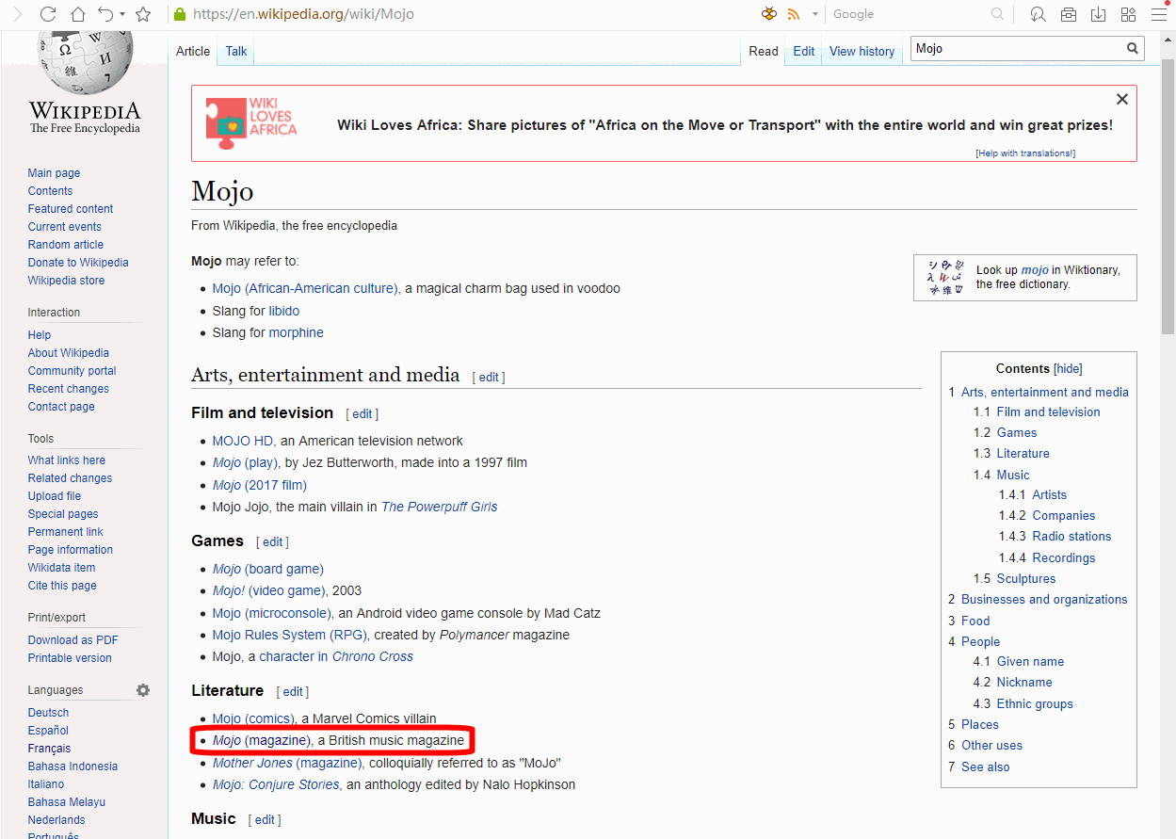
Task: Open the languages settings gear icon
Action: click(x=143, y=690)
